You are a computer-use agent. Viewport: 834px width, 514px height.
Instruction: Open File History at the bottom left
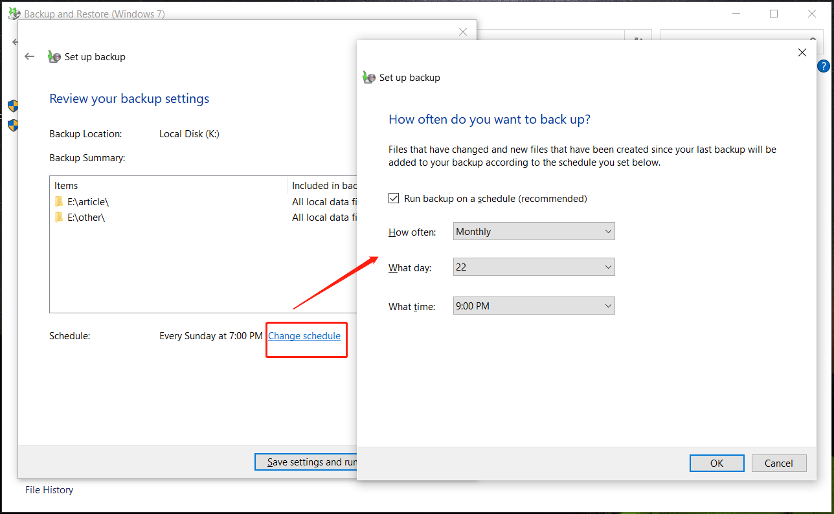click(49, 490)
